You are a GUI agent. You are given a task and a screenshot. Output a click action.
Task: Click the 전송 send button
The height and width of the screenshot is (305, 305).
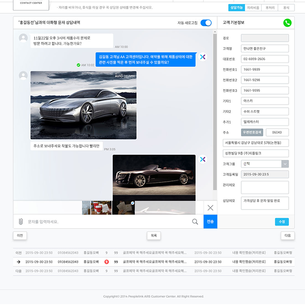point(210,222)
